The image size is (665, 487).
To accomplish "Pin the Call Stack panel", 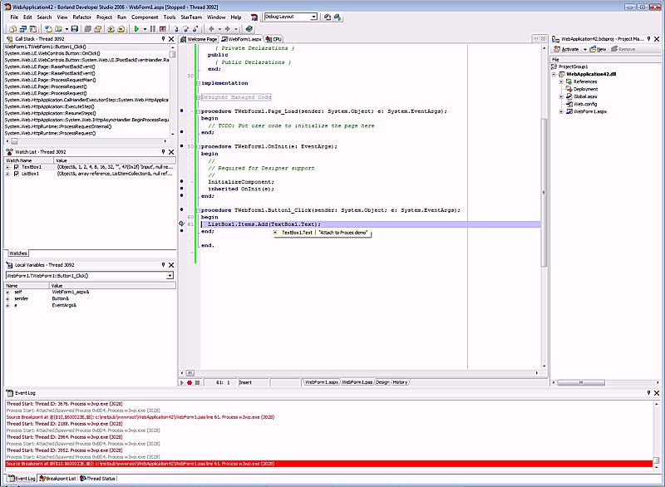I will [163, 38].
